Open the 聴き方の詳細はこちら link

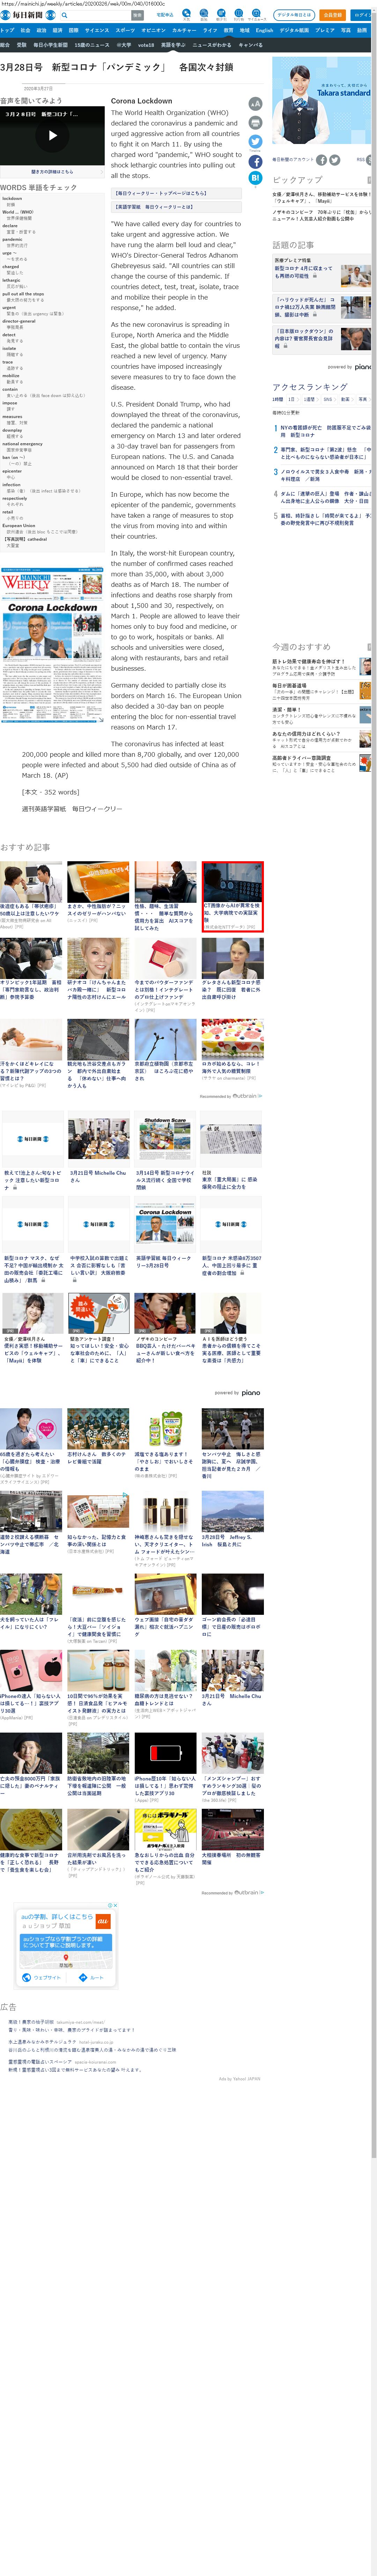(52, 172)
